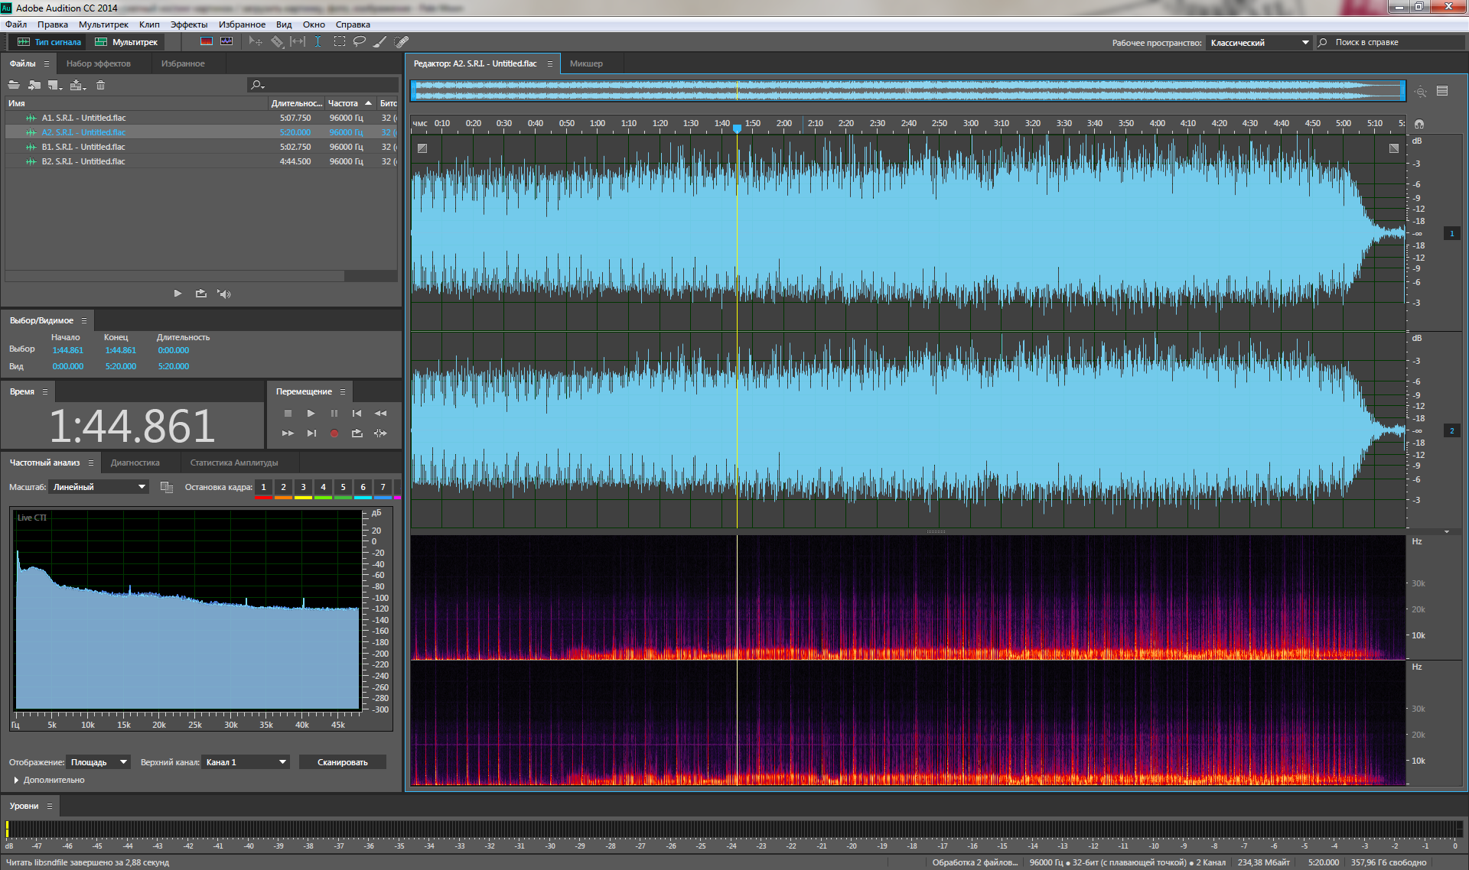1469x870 pixels.
Task: Click the Сканировать button
Action: point(342,762)
